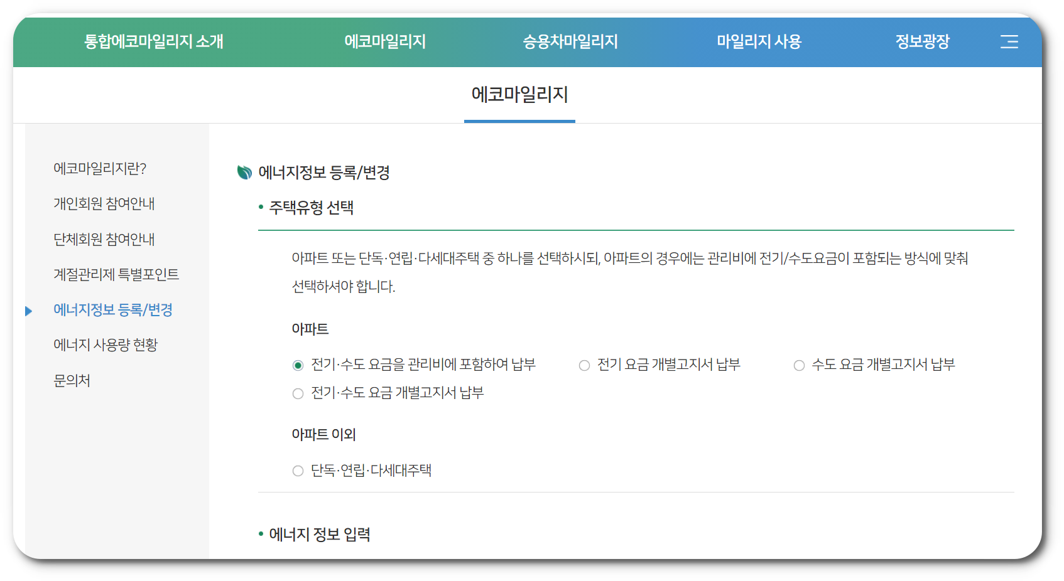Select 전기·수도 요금을 관리비에 포함하여 납부 option
This screenshot has height=581, width=1064.
pos(297,364)
